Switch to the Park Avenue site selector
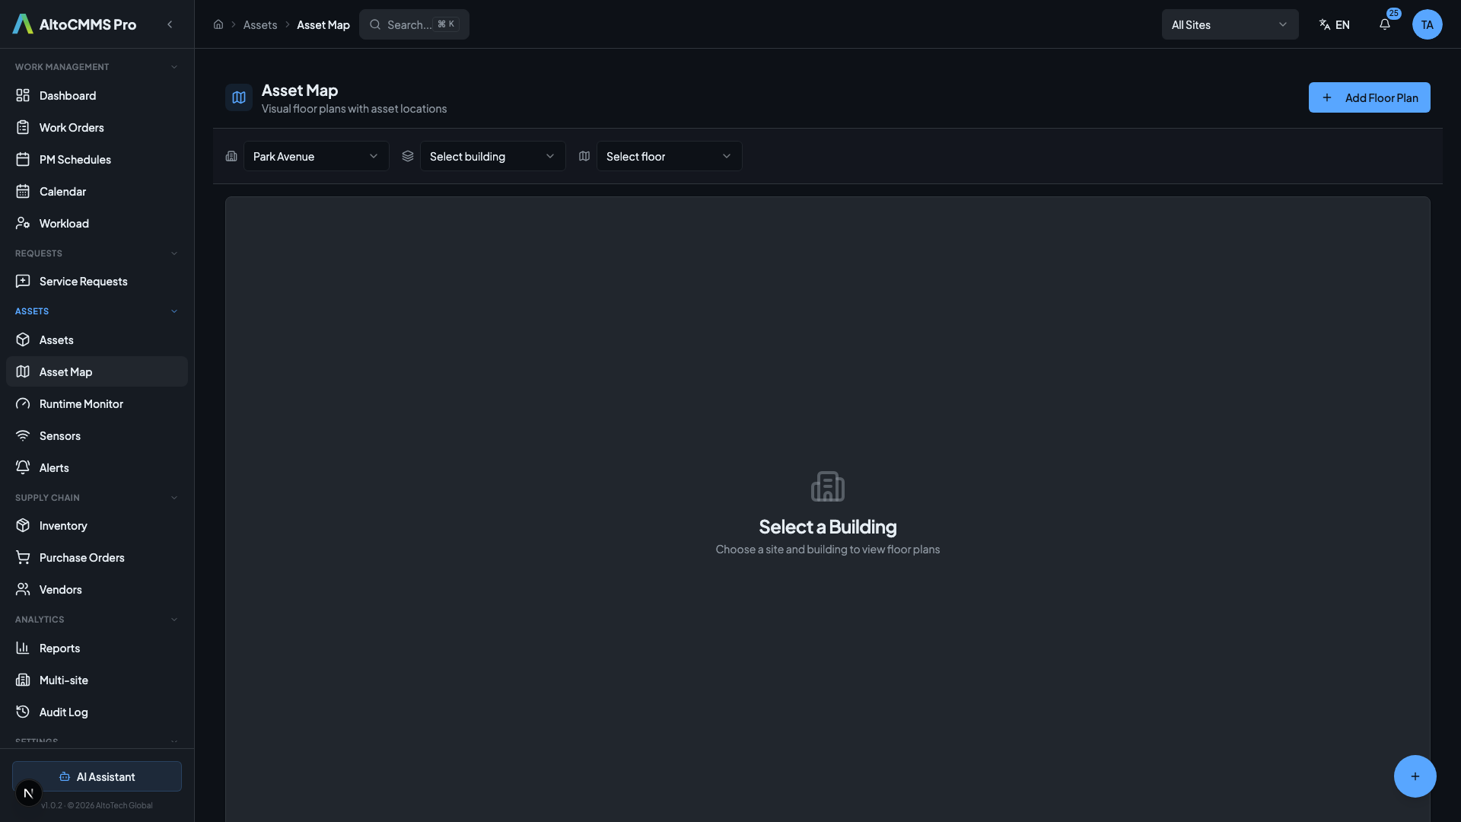The height and width of the screenshot is (822, 1461). [315, 156]
